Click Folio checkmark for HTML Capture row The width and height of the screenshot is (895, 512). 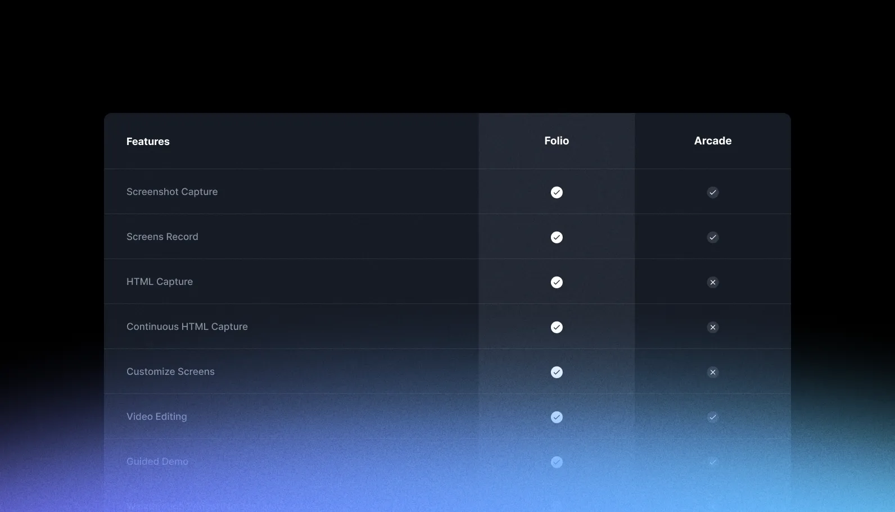pyautogui.click(x=557, y=282)
